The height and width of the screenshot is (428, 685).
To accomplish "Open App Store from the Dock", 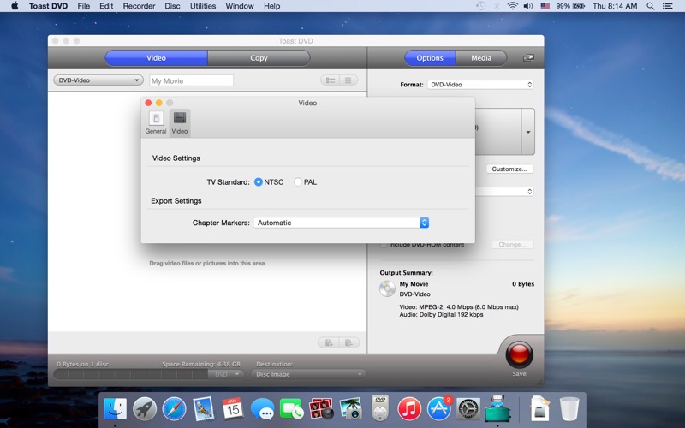I will pyautogui.click(x=438, y=409).
